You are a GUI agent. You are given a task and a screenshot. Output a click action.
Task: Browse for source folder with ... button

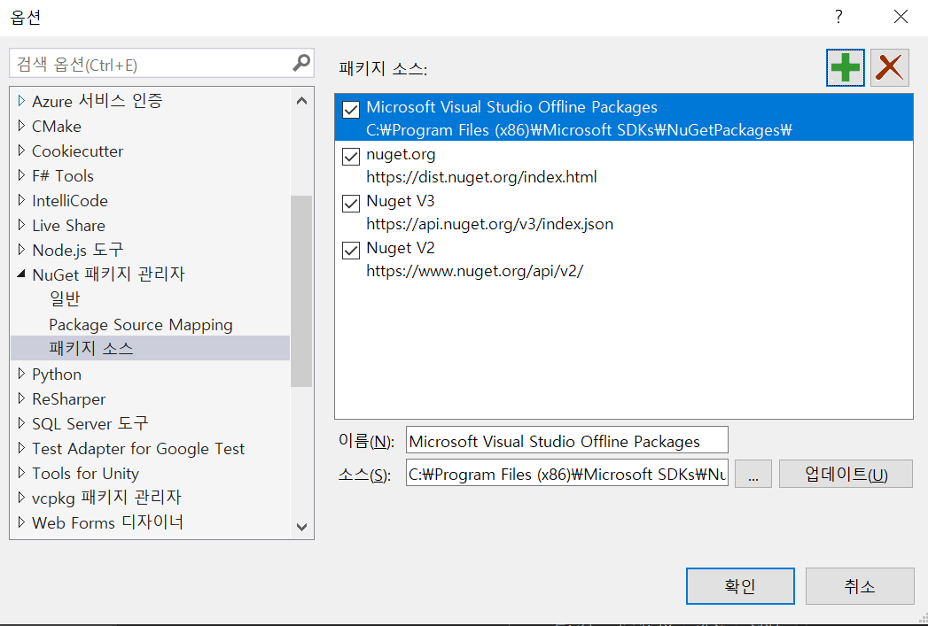753,474
